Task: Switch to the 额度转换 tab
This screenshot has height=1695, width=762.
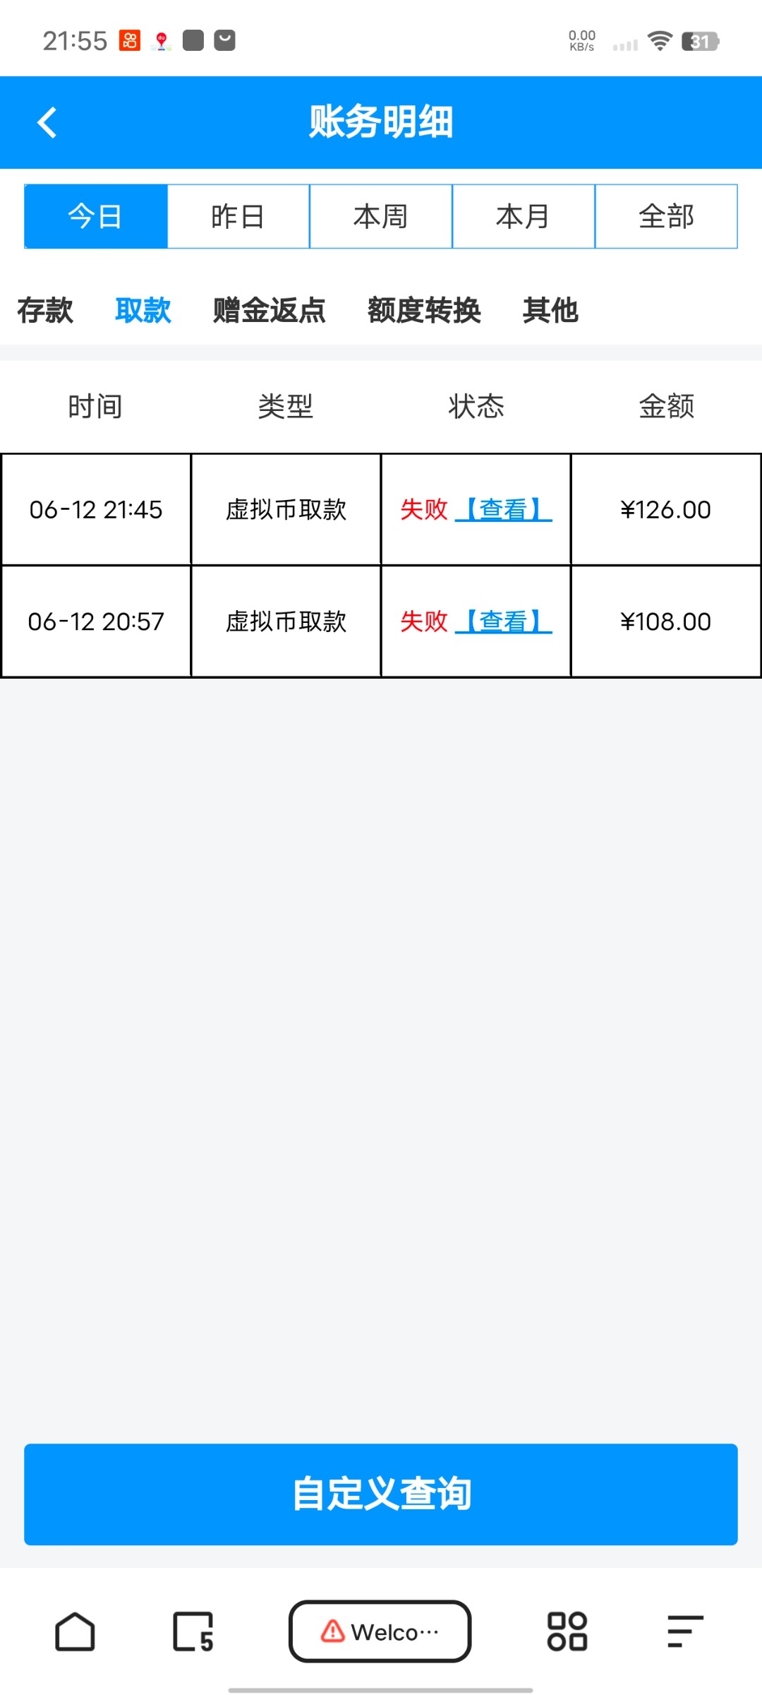Action: coord(424,311)
